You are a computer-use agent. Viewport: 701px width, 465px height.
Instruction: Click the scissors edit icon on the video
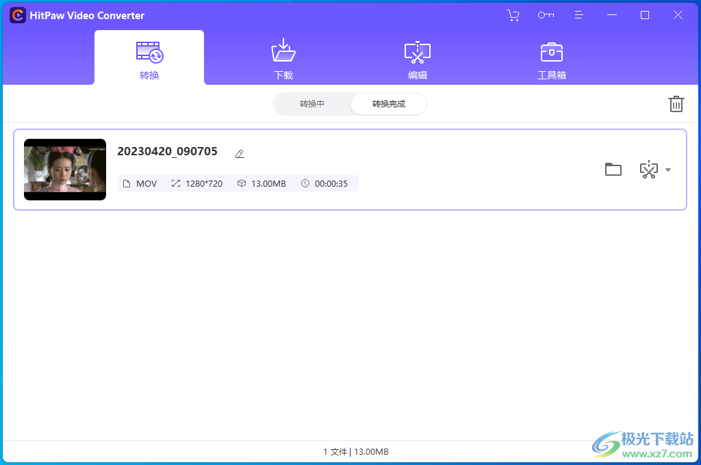tap(649, 169)
